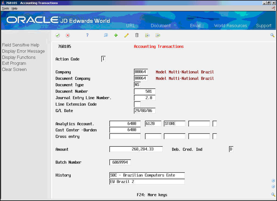Screen dimensions: 277x201
Task: Click the red Accounting Transactions title
Action: coord(159,46)
